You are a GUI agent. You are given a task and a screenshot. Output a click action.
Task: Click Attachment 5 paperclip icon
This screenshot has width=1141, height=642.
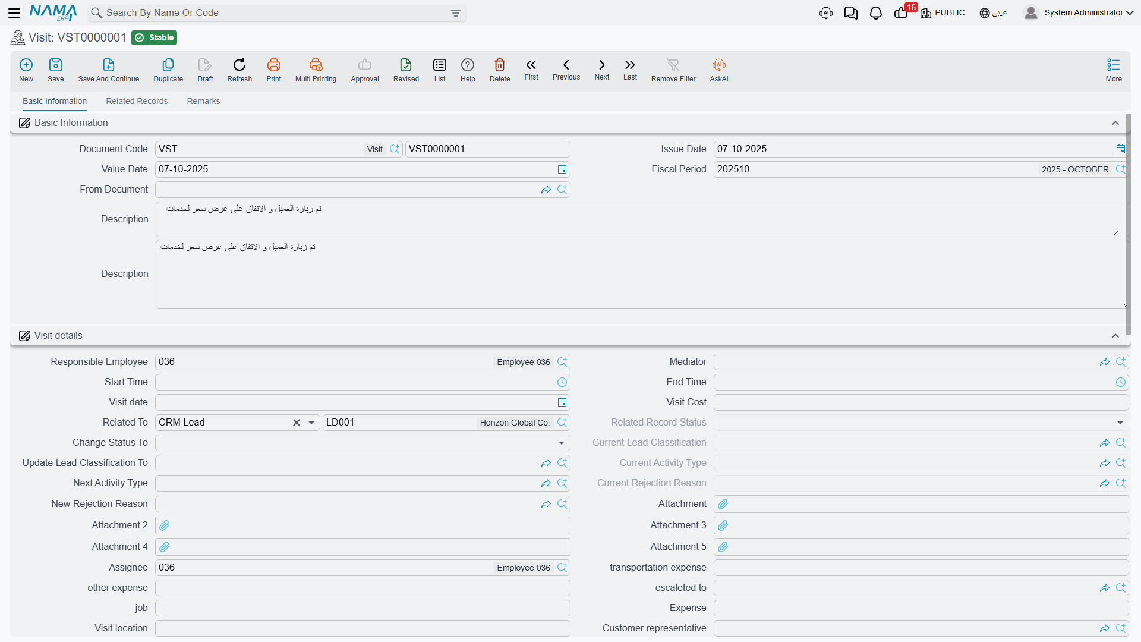(723, 547)
